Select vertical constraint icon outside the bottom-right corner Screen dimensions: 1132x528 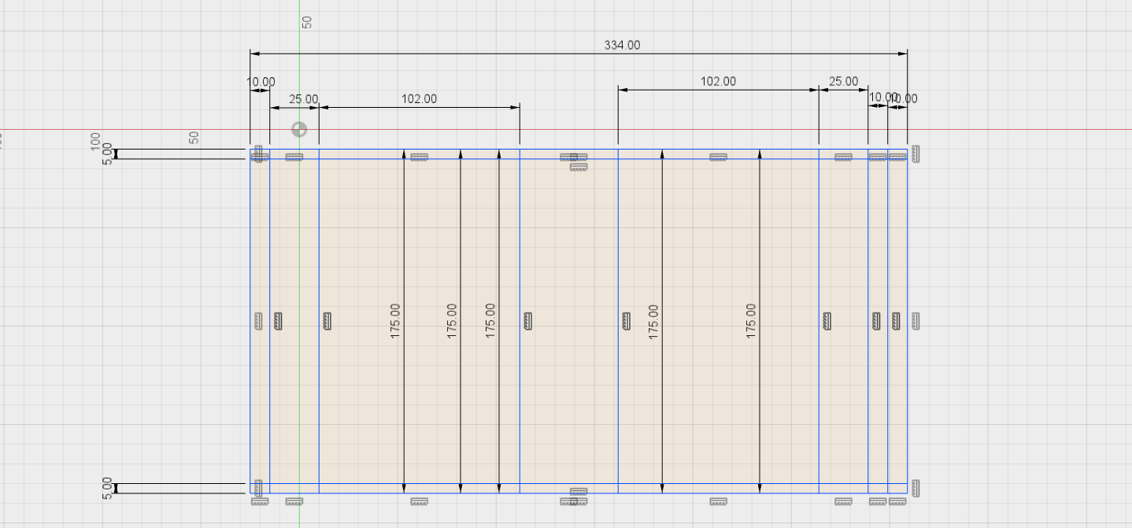click(x=915, y=489)
